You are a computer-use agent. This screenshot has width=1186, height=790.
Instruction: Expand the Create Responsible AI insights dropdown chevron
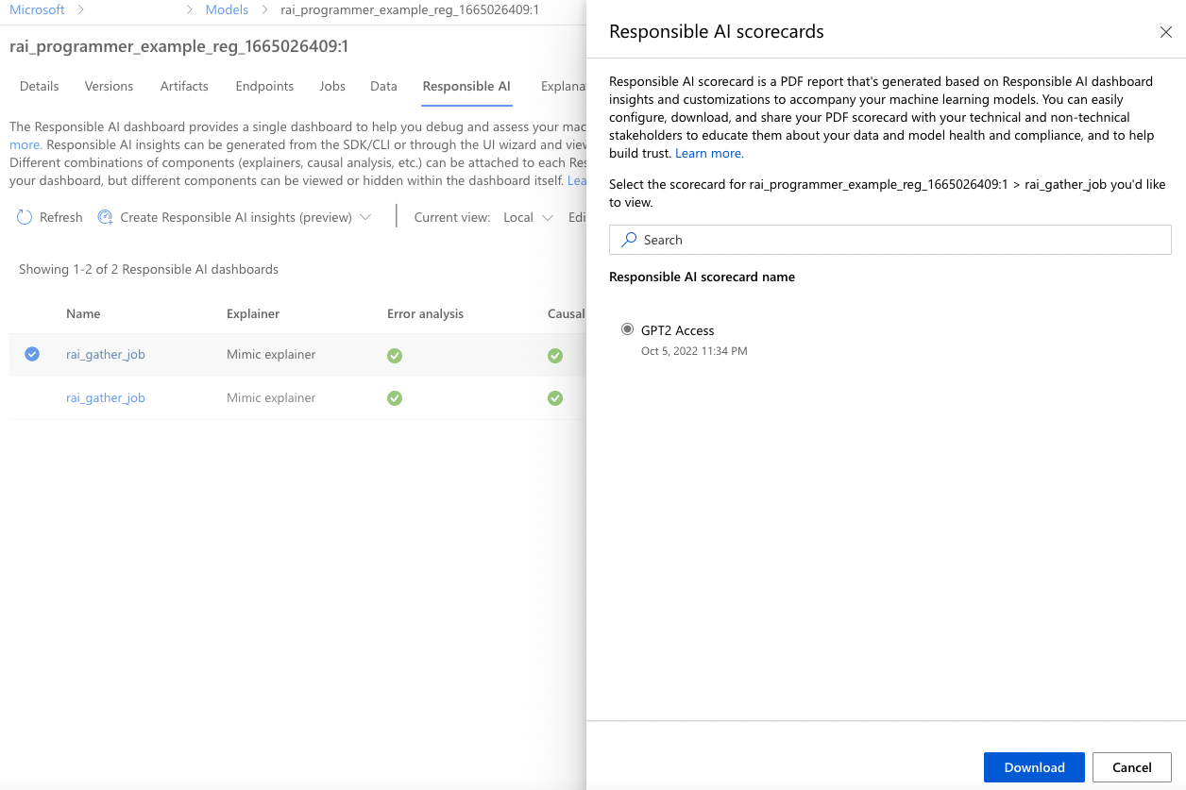point(365,217)
